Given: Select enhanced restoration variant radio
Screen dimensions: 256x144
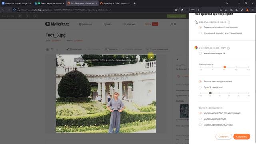Looking at the screenshot, I should pos(200,33).
